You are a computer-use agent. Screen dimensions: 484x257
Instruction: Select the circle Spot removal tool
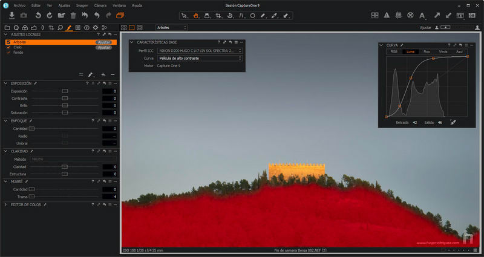tap(252, 16)
